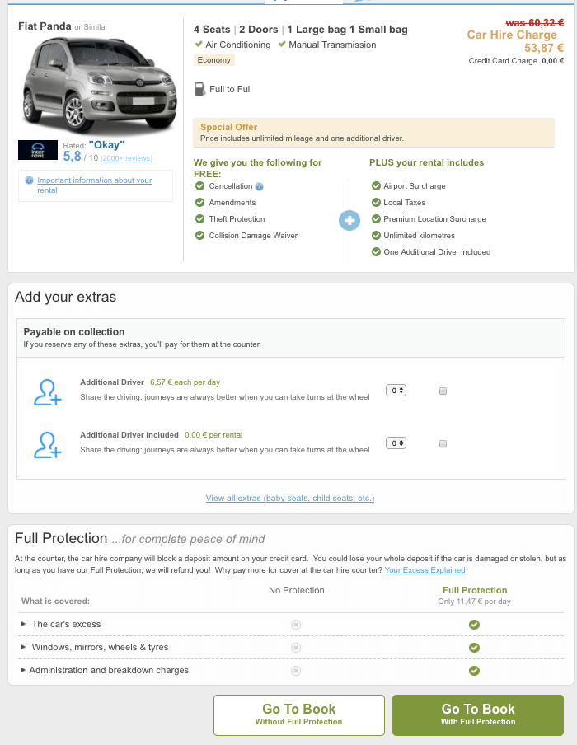Go To Book With Full Protection
Viewport: 577px width, 745px height.
pyautogui.click(x=478, y=715)
